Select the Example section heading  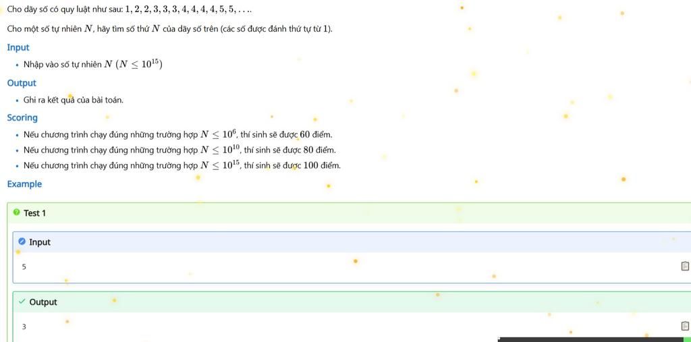pos(24,184)
